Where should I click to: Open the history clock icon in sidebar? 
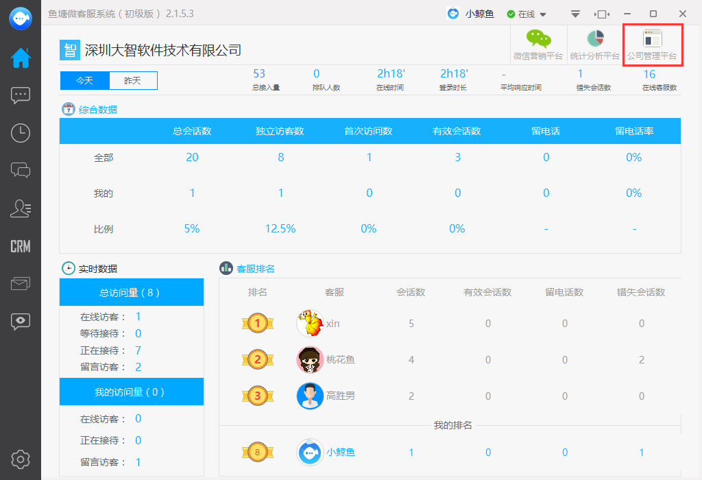[x=20, y=133]
